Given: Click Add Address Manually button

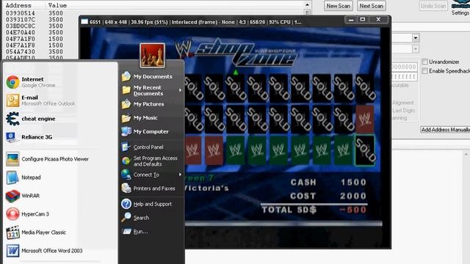Looking at the screenshot, I should coord(446,130).
